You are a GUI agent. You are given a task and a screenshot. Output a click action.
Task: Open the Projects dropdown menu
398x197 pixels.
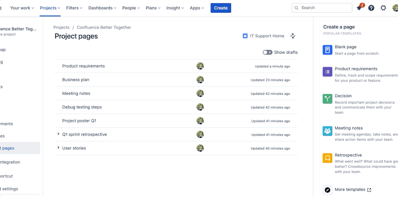50,8
